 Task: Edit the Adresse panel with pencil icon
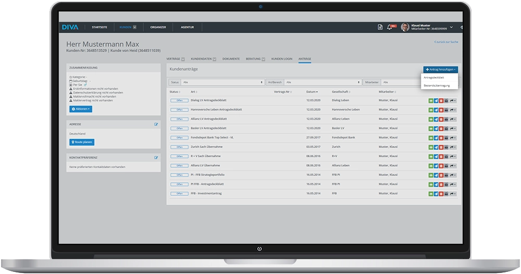pos(156,124)
